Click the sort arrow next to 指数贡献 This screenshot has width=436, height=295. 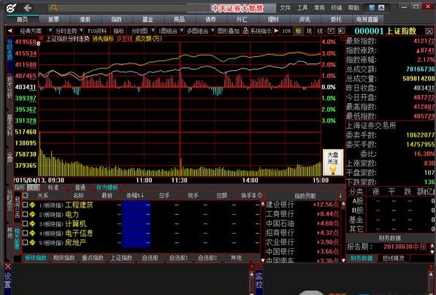340,196
